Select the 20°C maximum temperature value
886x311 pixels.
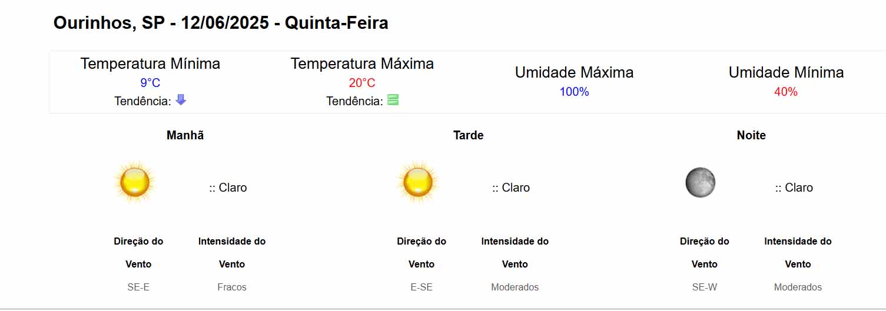pyautogui.click(x=362, y=83)
